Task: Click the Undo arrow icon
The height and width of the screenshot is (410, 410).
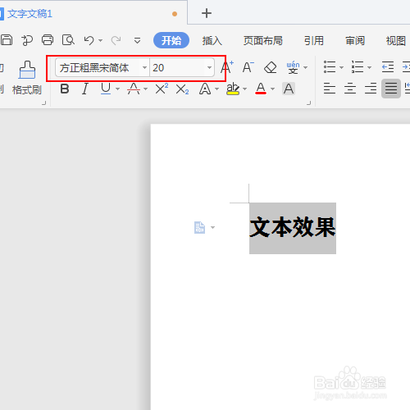Action: (x=89, y=40)
